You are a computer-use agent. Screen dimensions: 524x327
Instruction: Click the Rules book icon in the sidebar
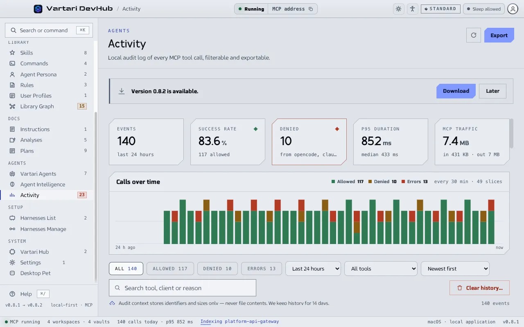[x=12, y=85]
